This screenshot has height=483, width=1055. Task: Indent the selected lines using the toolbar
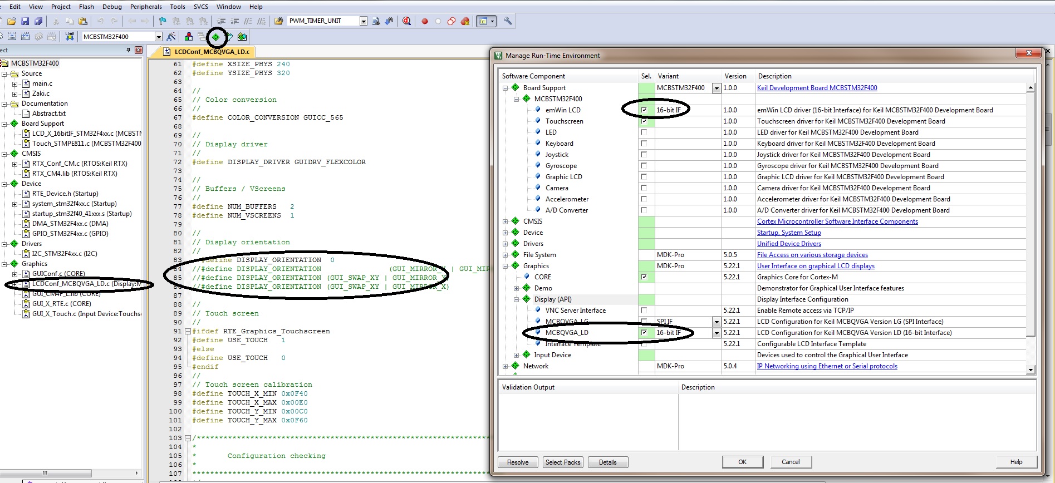point(222,21)
